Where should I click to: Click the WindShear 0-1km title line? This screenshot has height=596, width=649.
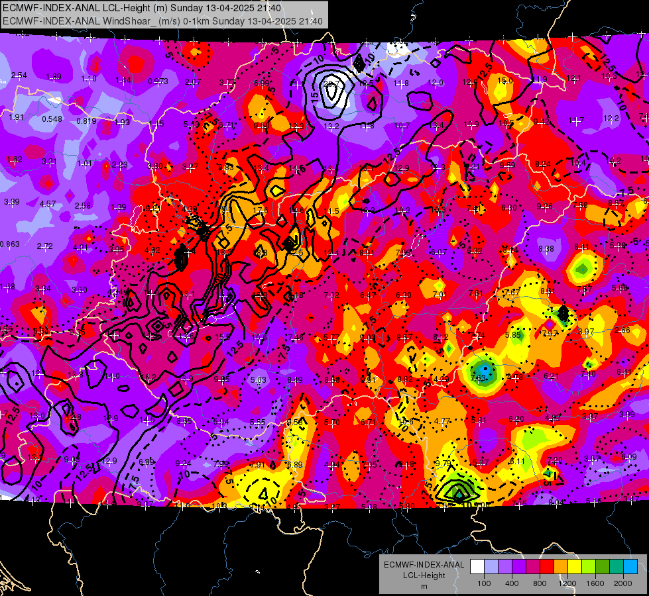tap(162, 21)
